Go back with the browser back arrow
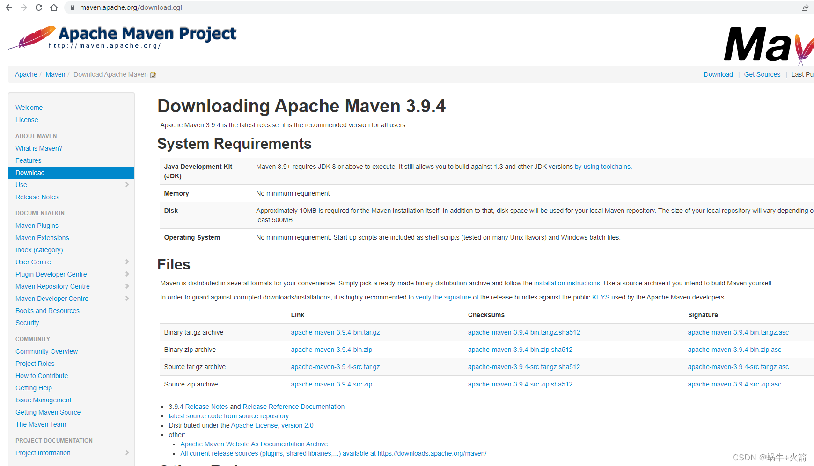The image size is (814, 466). 9,7
